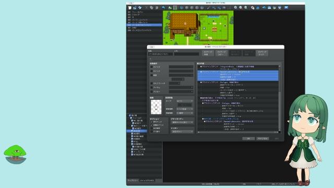Open the movement Type dropdown
Image resolution: width=334 pixels, height=188 pixels.
[184, 101]
